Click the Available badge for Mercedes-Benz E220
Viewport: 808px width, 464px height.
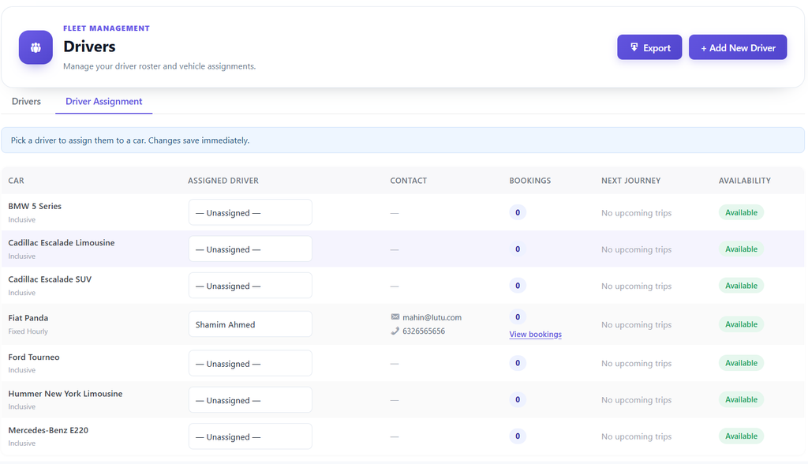tap(741, 436)
